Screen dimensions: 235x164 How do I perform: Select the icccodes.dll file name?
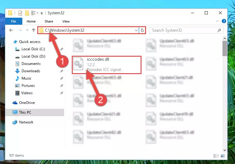tap(98, 59)
